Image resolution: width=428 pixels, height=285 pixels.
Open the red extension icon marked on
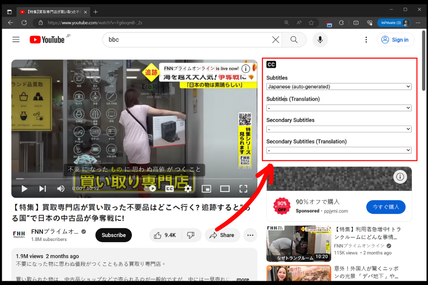point(329,23)
